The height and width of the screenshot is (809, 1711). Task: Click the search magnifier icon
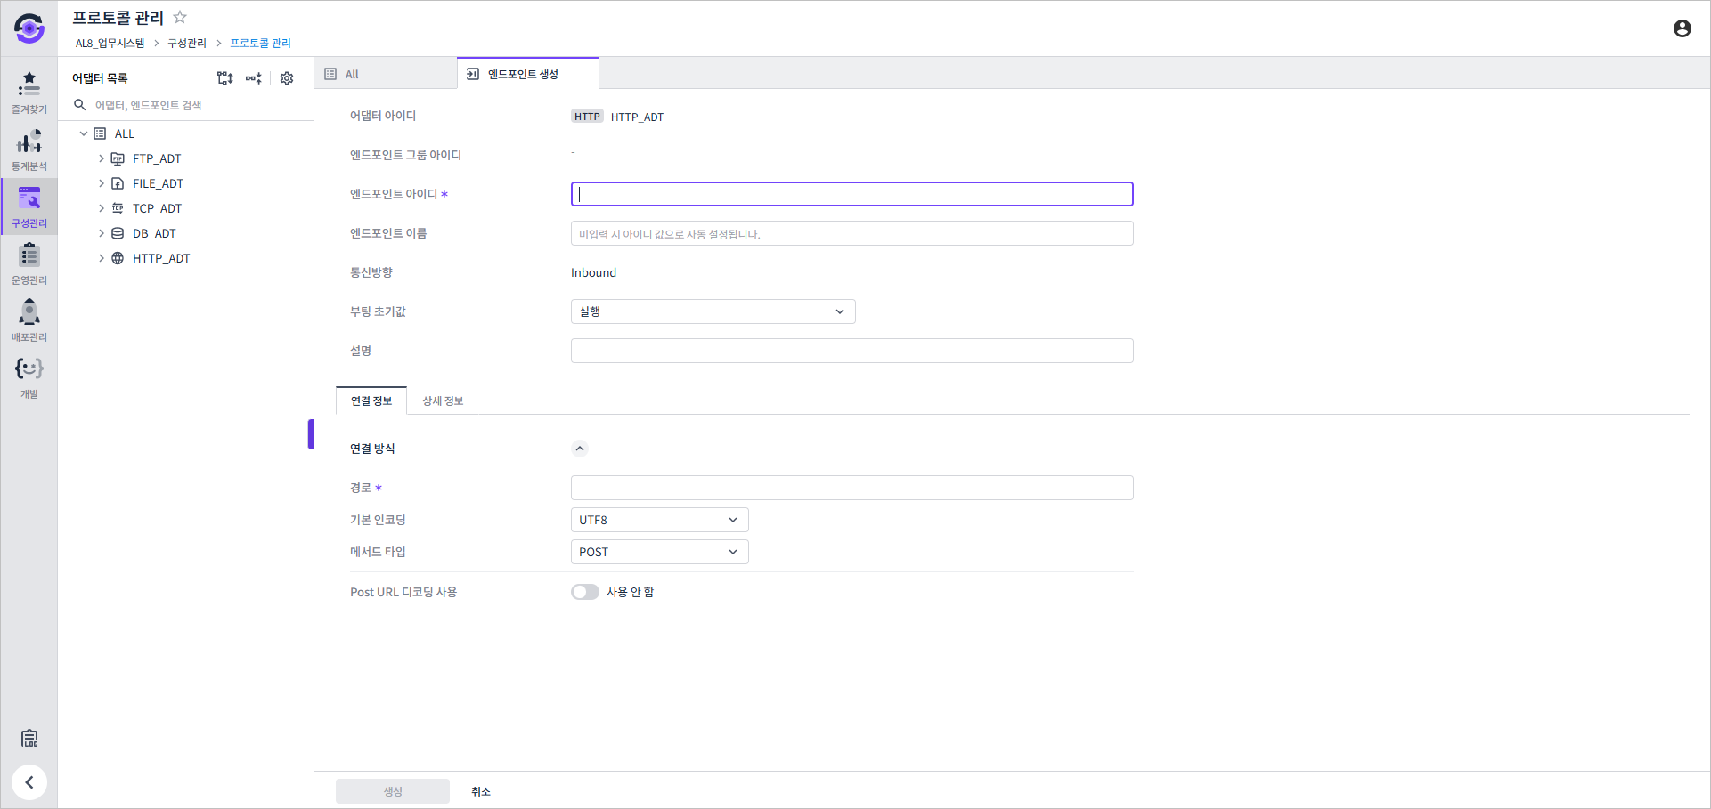click(79, 105)
